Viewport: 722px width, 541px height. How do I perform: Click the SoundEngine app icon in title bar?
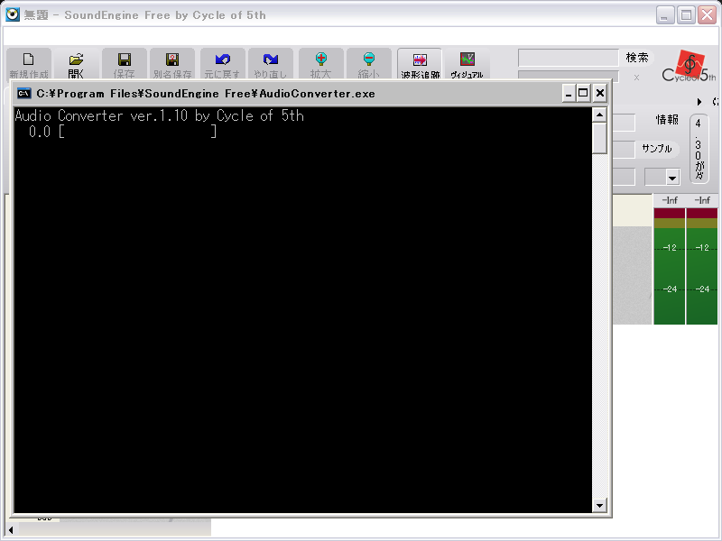pos(13,14)
